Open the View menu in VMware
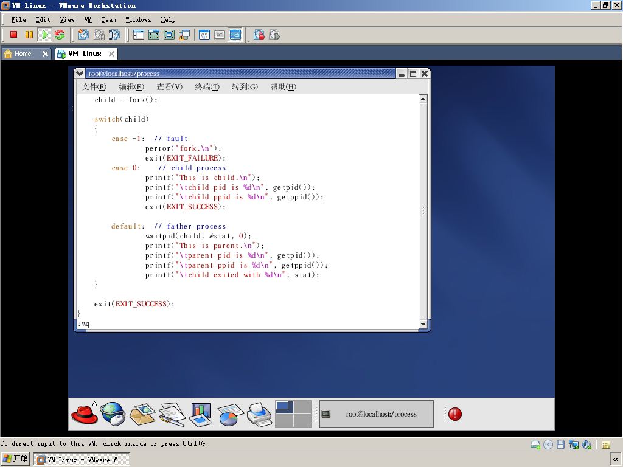 pyautogui.click(x=67, y=19)
